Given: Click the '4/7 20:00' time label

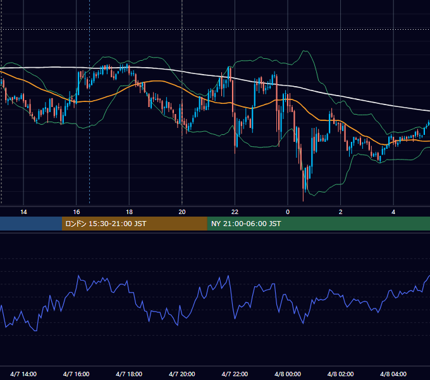Looking at the screenshot, I should [182, 374].
